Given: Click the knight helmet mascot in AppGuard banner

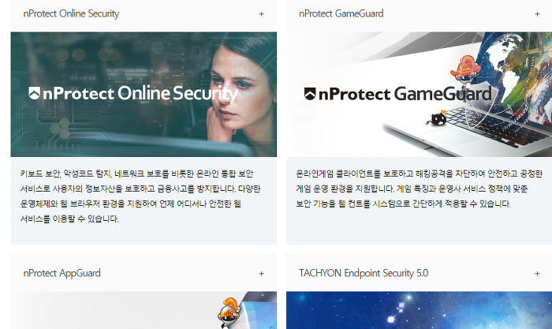Looking at the screenshot, I should (229, 312).
